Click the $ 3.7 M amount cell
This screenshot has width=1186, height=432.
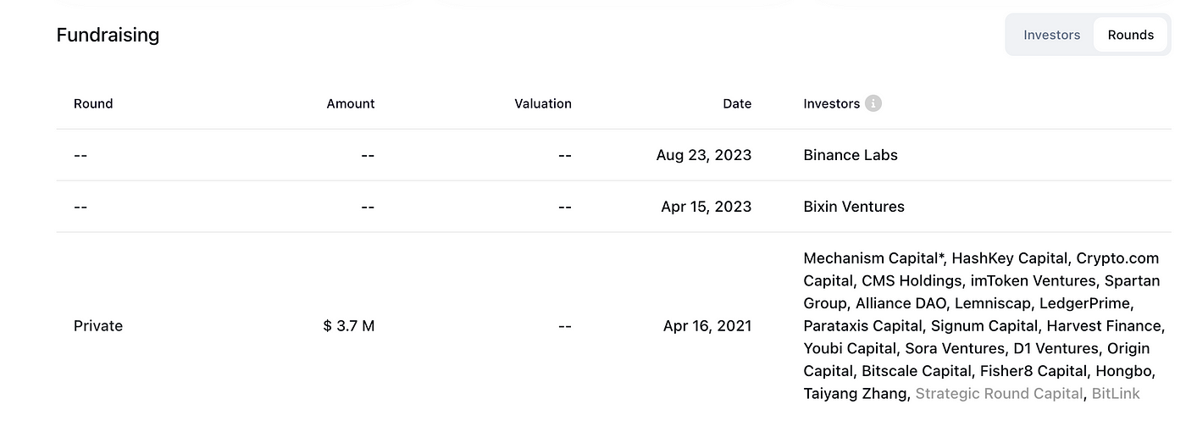click(x=349, y=326)
